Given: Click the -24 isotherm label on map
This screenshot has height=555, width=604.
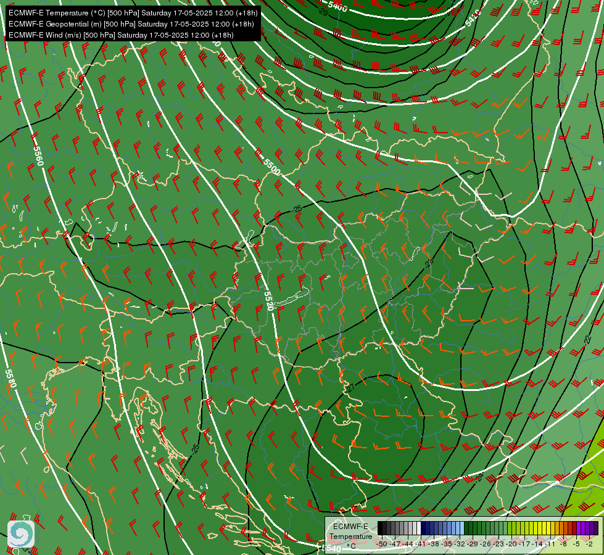Looking at the screenshot, I should pyautogui.click(x=479, y=478).
